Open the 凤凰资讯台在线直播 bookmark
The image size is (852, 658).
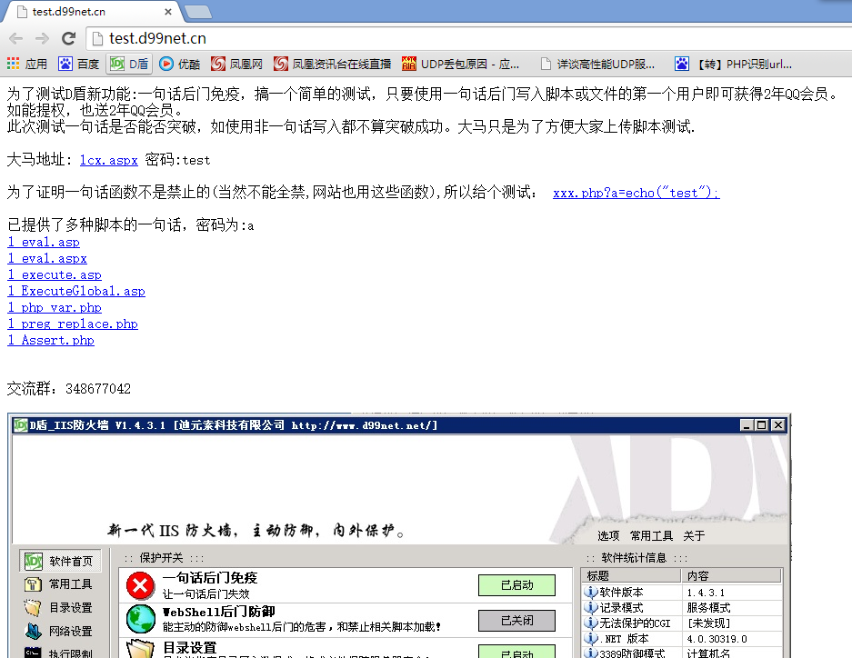(x=333, y=64)
